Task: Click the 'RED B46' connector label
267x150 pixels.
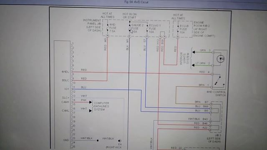Action: click(x=201, y=123)
